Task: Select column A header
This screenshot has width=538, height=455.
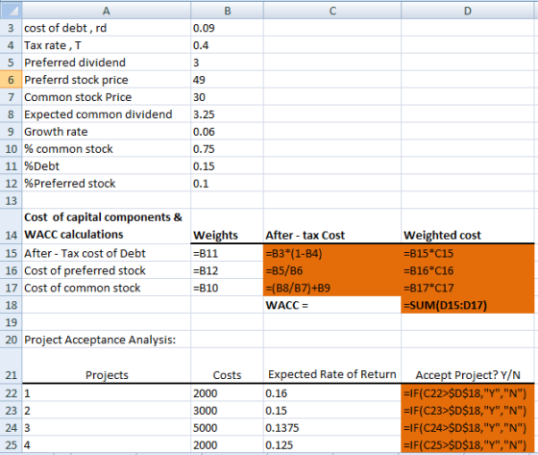Action: [x=107, y=11]
